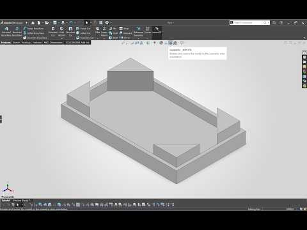Viewport: 307px width, 230px height.
Task: Select the Intersect feature
Action: [125, 33]
